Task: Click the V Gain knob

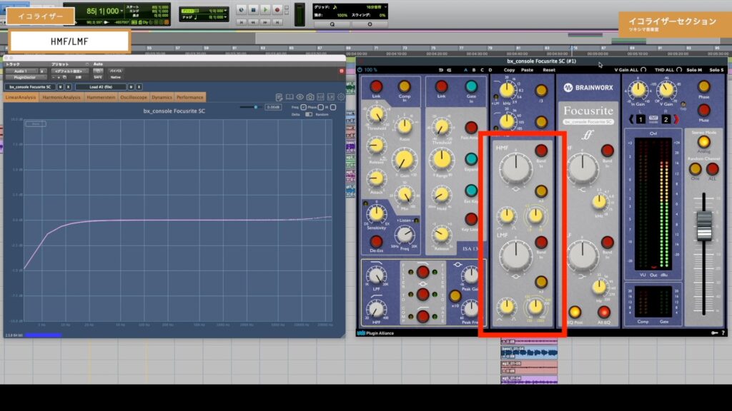Action: coord(667,89)
